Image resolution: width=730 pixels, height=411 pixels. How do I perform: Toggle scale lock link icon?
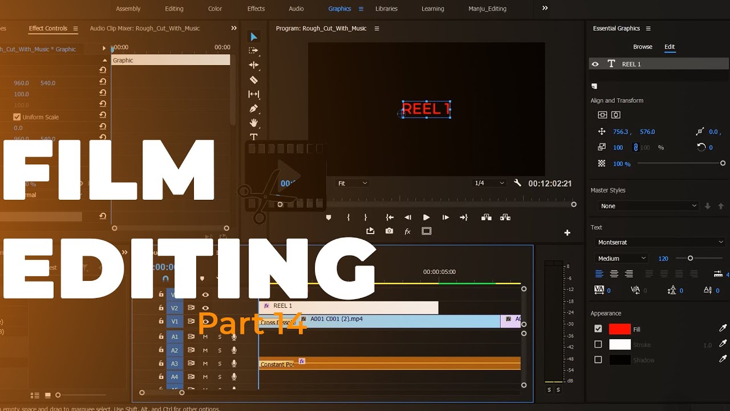636,147
